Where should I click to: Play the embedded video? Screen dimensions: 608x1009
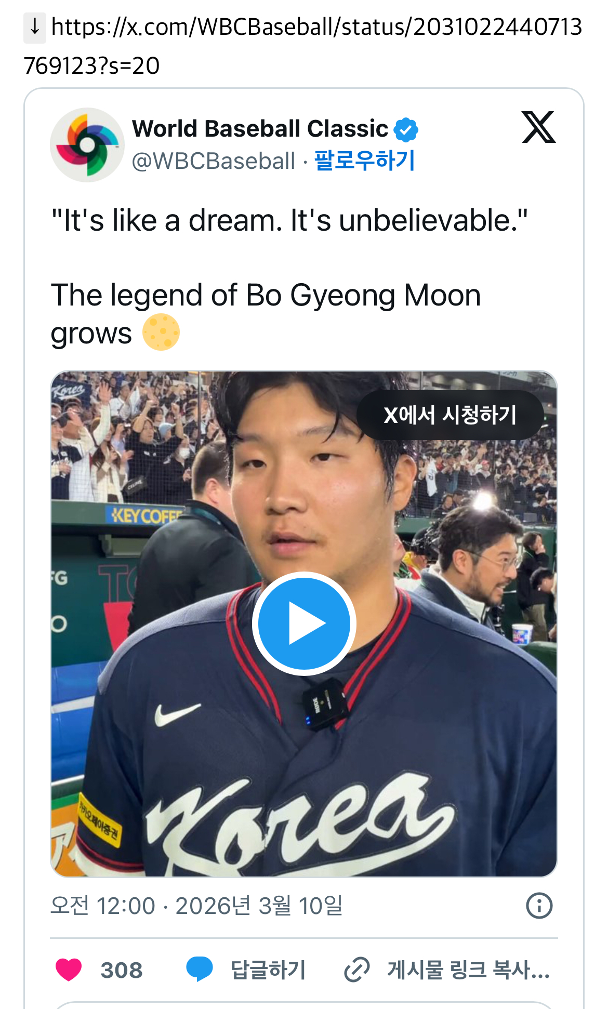point(304,623)
